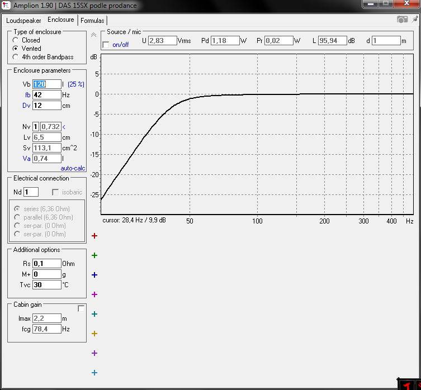Click the Tvc temperature field
This screenshot has height=390, width=421.
click(47, 285)
